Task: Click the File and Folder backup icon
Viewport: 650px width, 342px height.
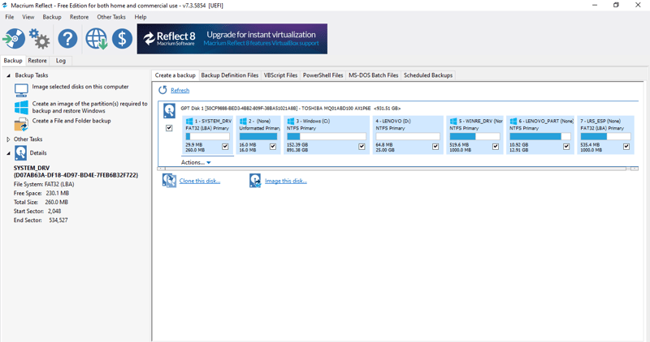Action: (x=21, y=124)
